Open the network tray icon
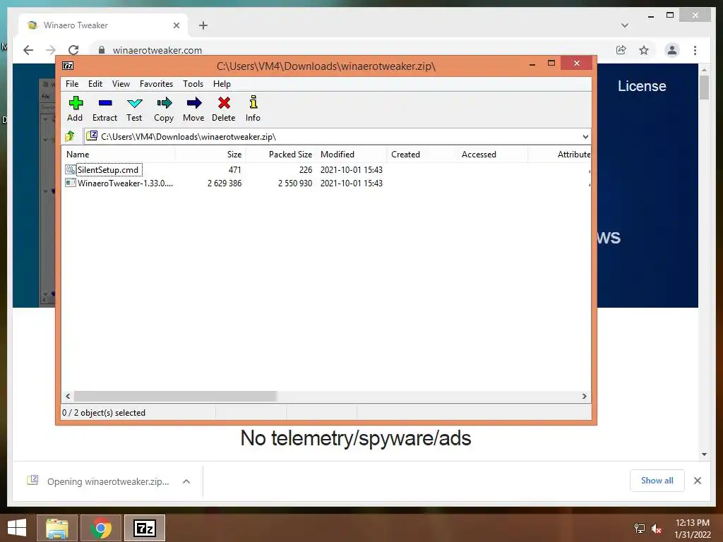 [639, 529]
